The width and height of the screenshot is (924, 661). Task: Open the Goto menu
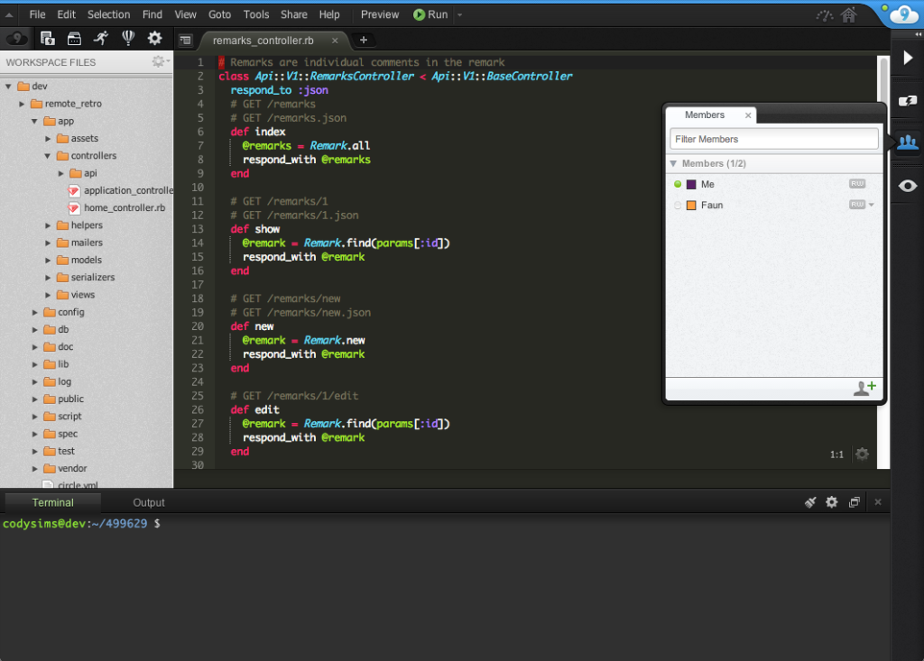click(219, 14)
